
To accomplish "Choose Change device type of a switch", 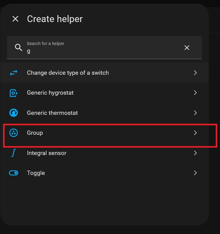I will coord(68,73).
